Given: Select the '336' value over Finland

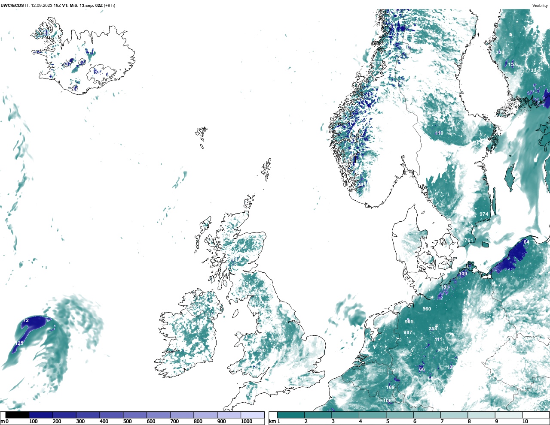Looking at the screenshot, I should (500, 52).
